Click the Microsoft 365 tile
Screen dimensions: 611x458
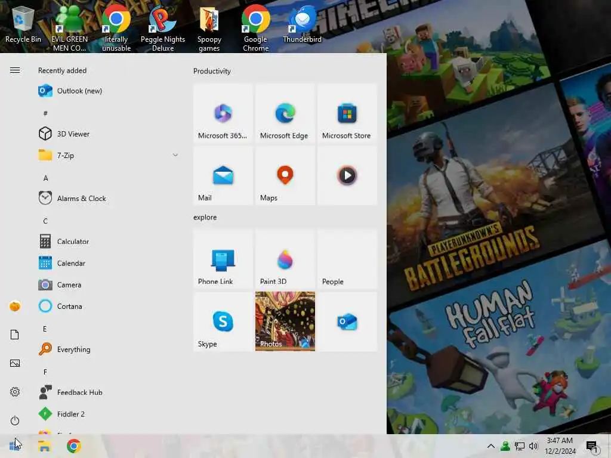pyautogui.click(x=223, y=113)
